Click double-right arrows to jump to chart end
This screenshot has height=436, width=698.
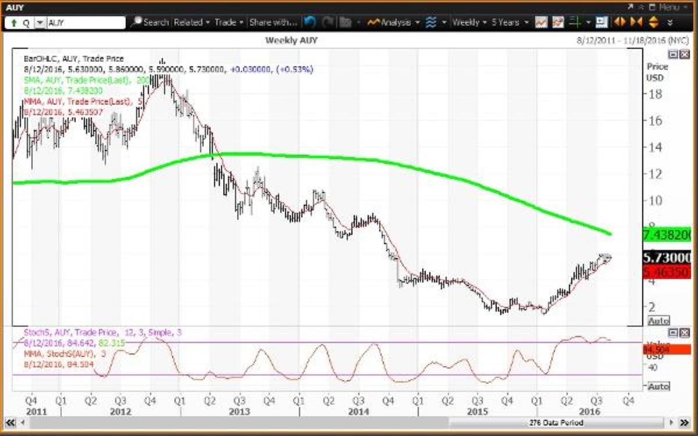pyautogui.click(x=684, y=423)
